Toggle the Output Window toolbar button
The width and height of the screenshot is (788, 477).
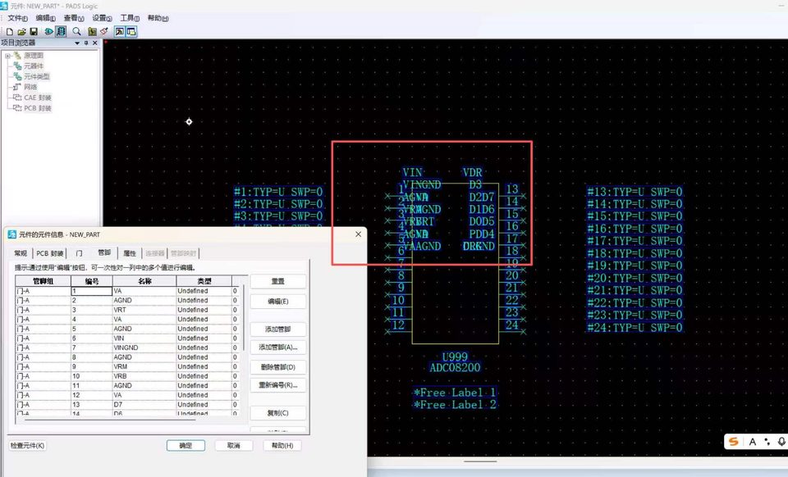[120, 32]
